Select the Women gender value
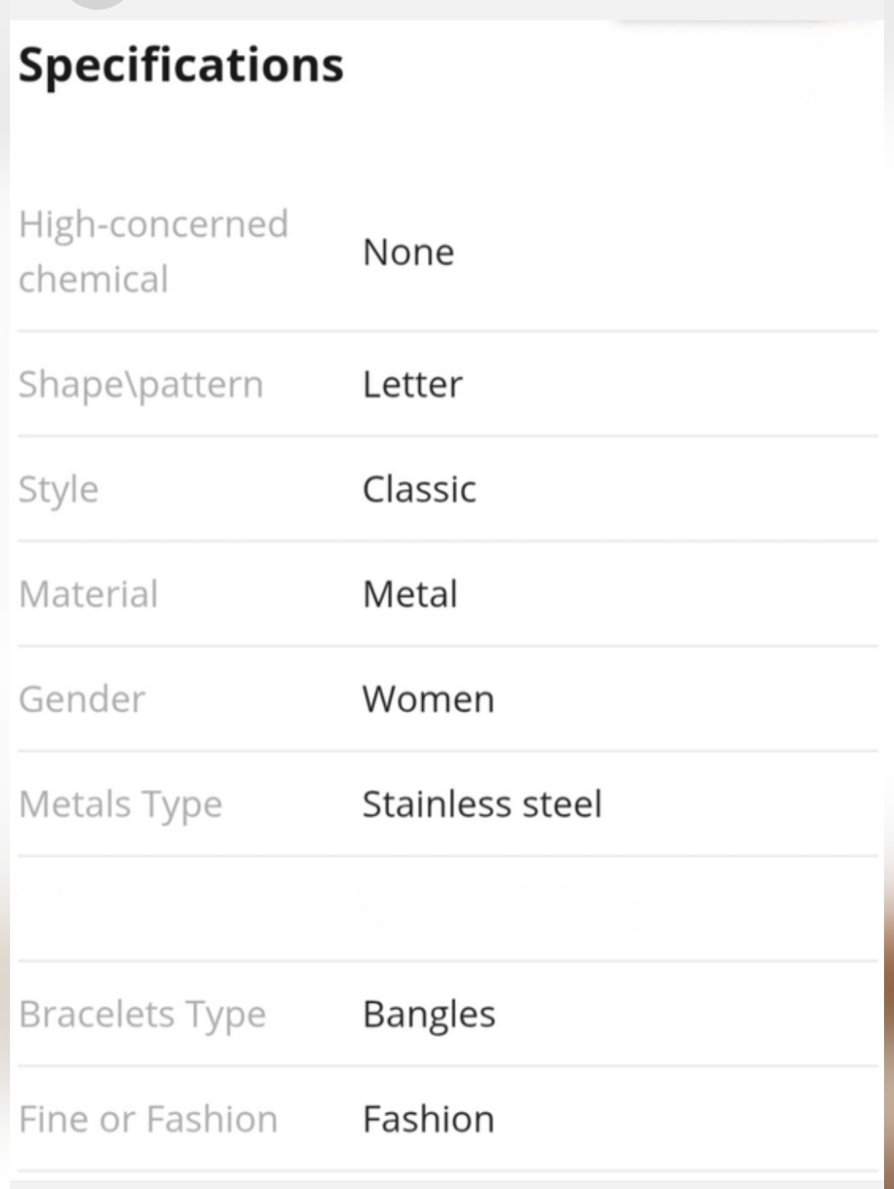This screenshot has width=894, height=1189. [428, 699]
